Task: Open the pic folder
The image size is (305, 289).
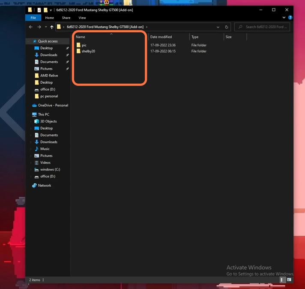Action: tap(84, 45)
